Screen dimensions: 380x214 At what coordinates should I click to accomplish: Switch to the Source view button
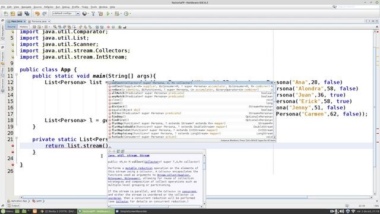point(11,27)
